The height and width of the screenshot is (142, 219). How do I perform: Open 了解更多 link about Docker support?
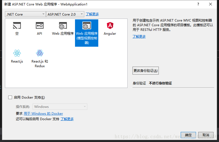click(x=67, y=119)
